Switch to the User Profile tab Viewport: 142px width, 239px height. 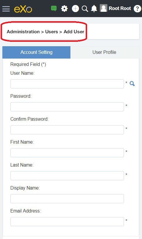click(x=104, y=52)
